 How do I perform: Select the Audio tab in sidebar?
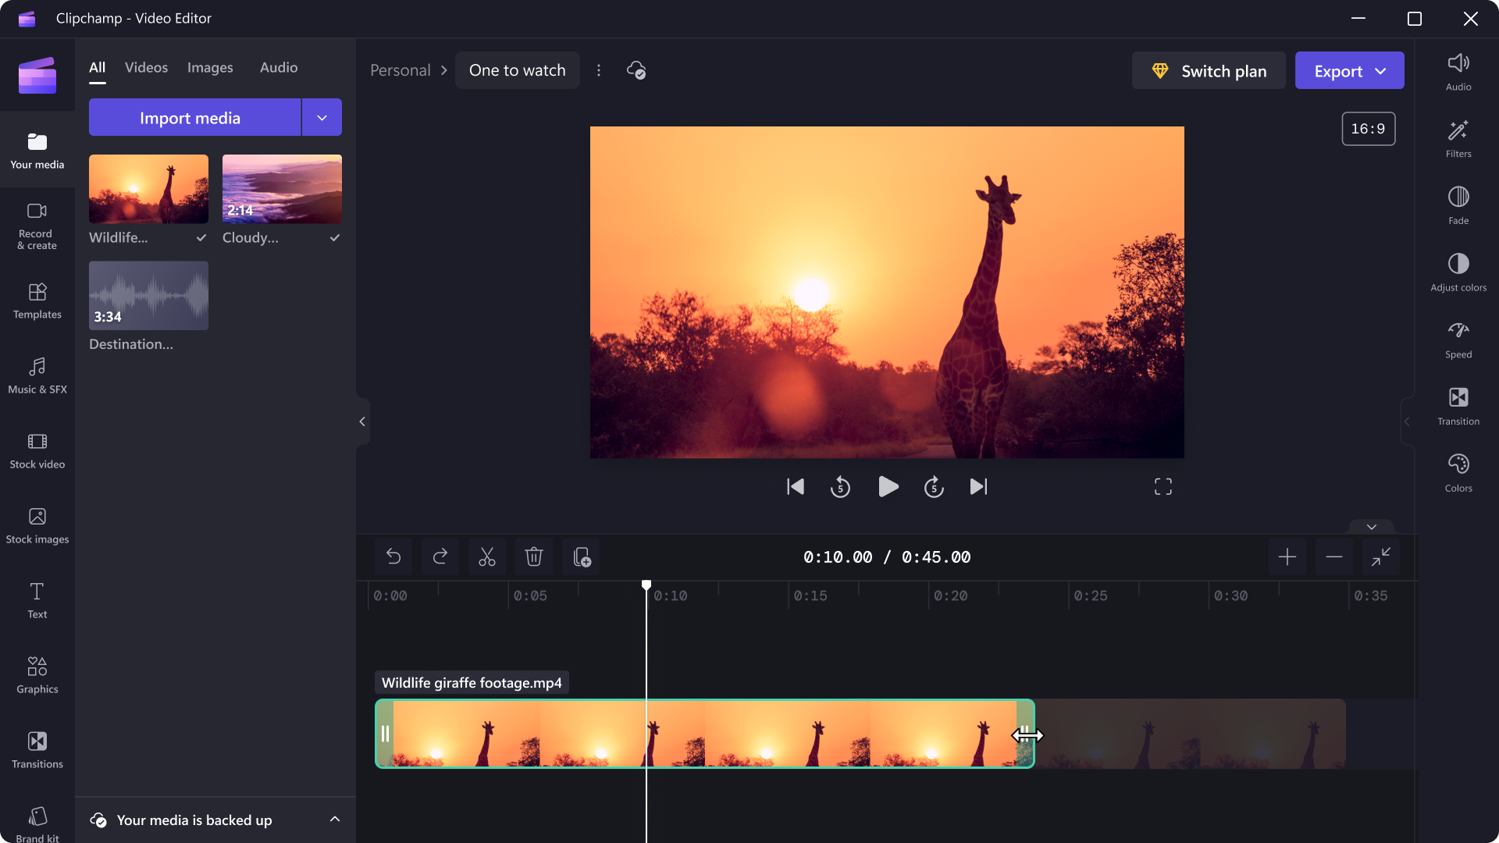tap(277, 67)
